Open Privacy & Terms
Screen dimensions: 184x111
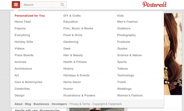click(80, 104)
